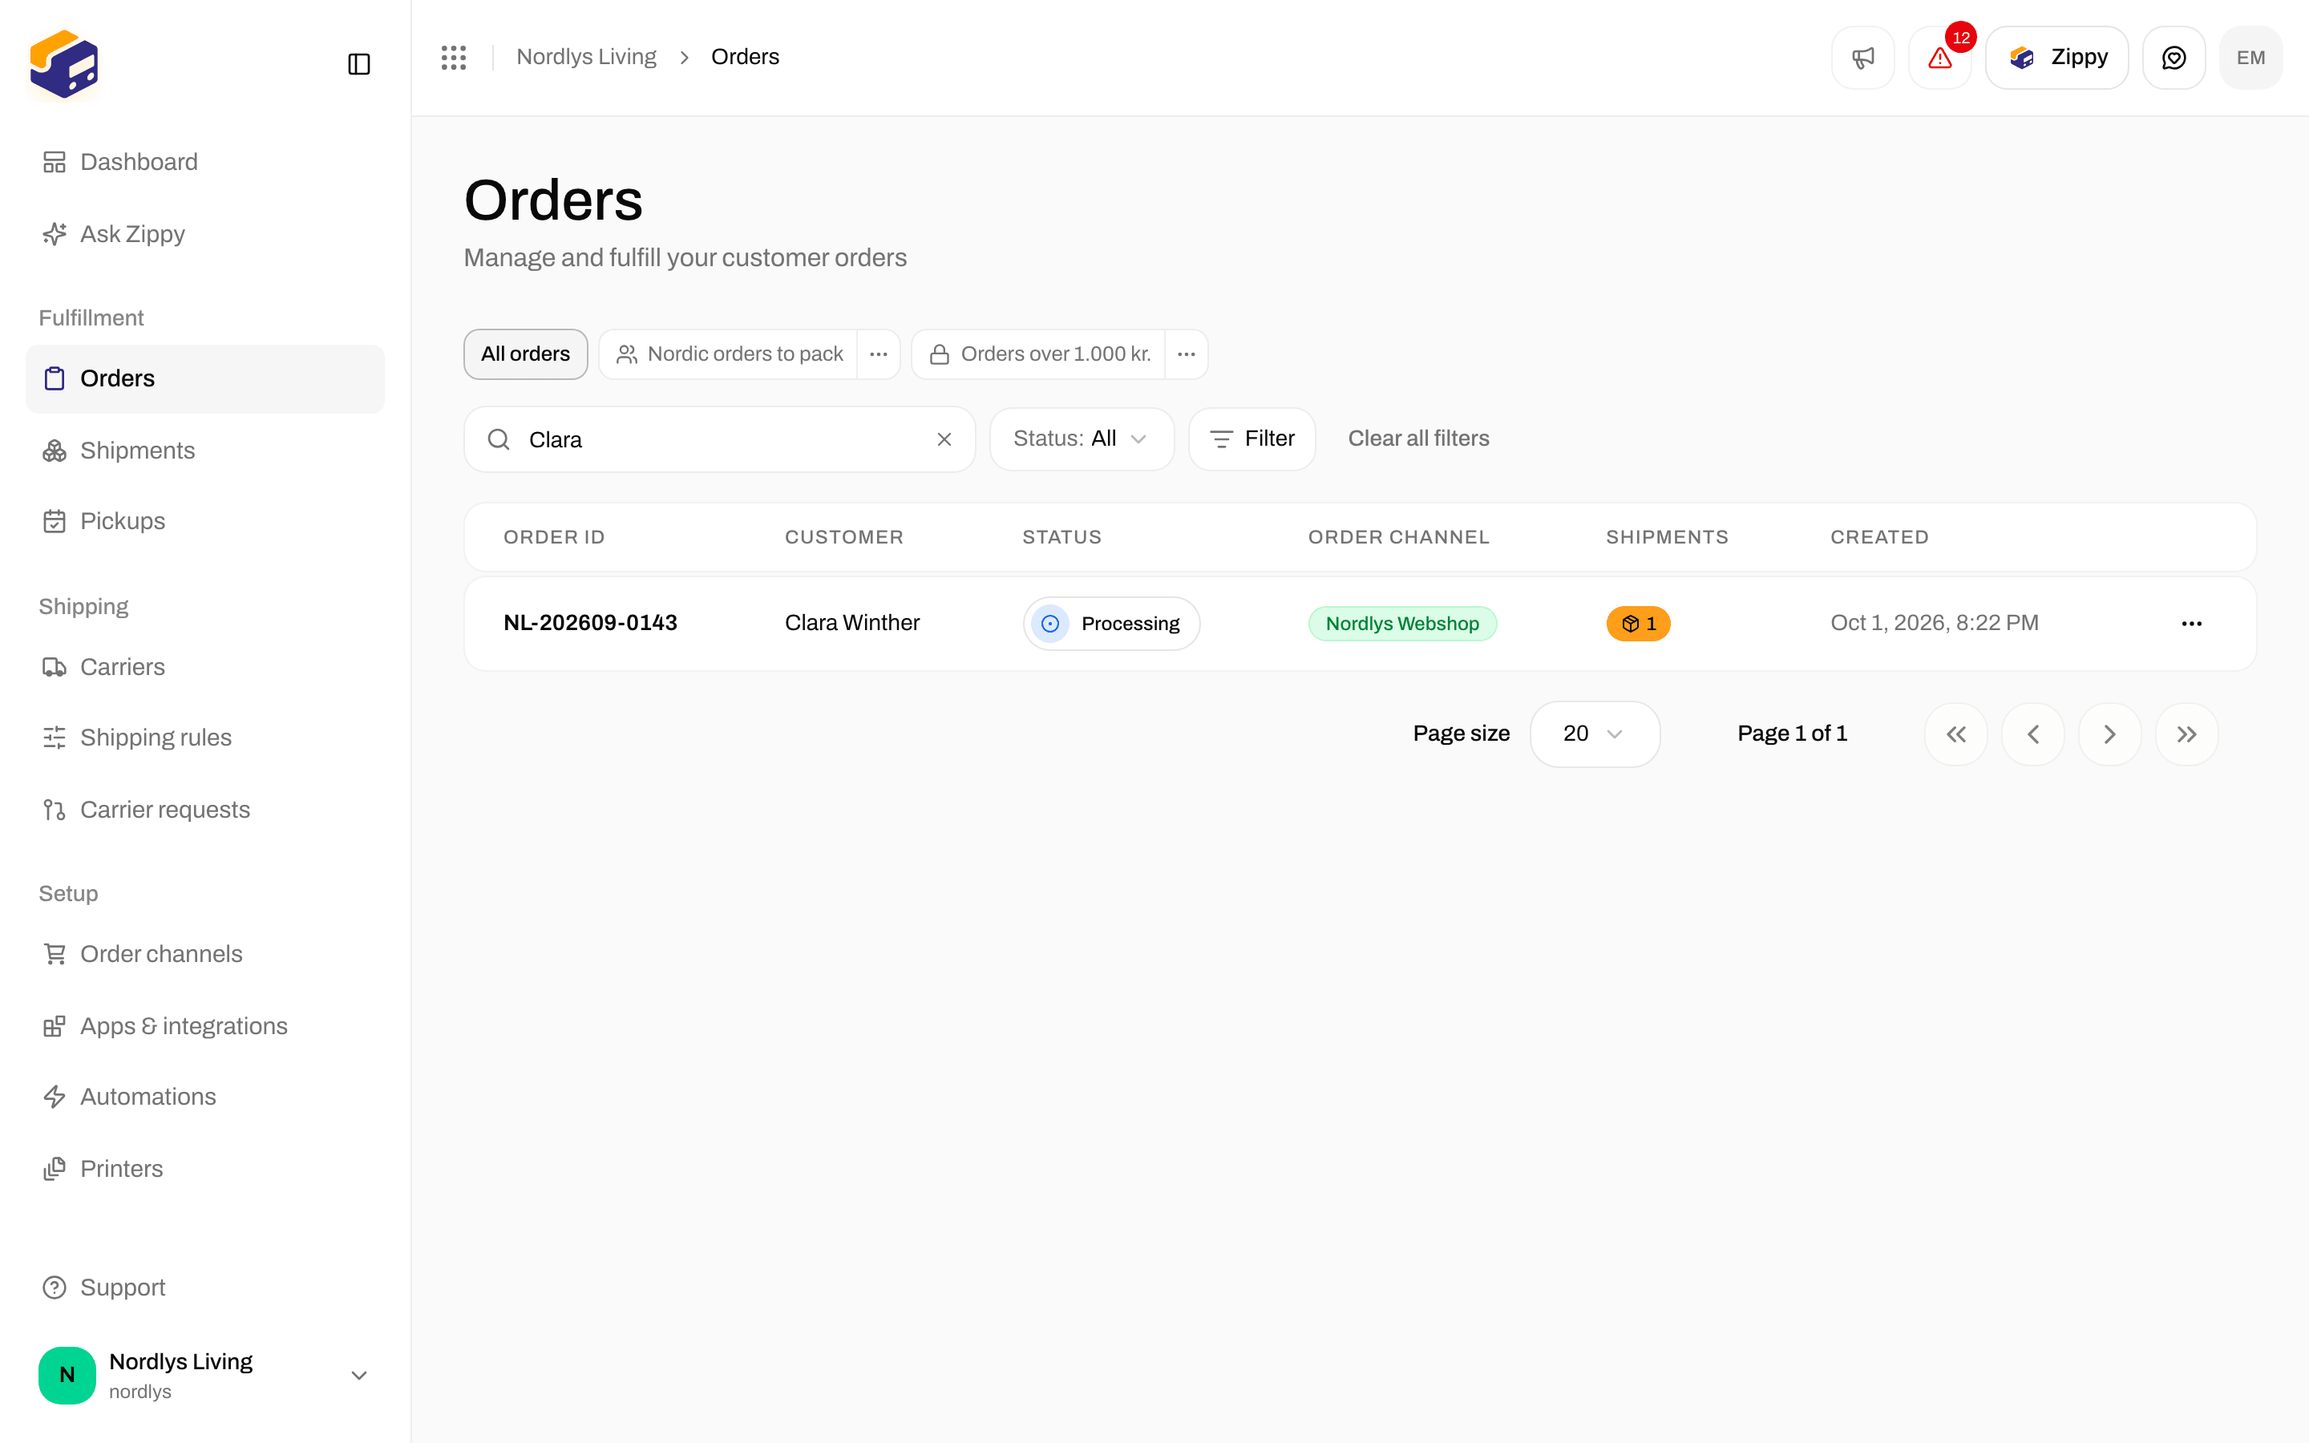The image size is (2309, 1443).
Task: Open Carriers in the sidebar
Action: (204, 667)
